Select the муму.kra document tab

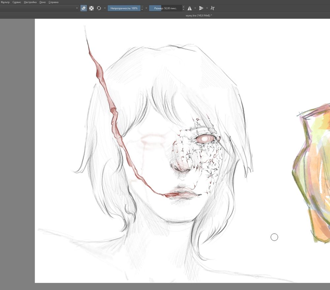[x=199, y=15]
